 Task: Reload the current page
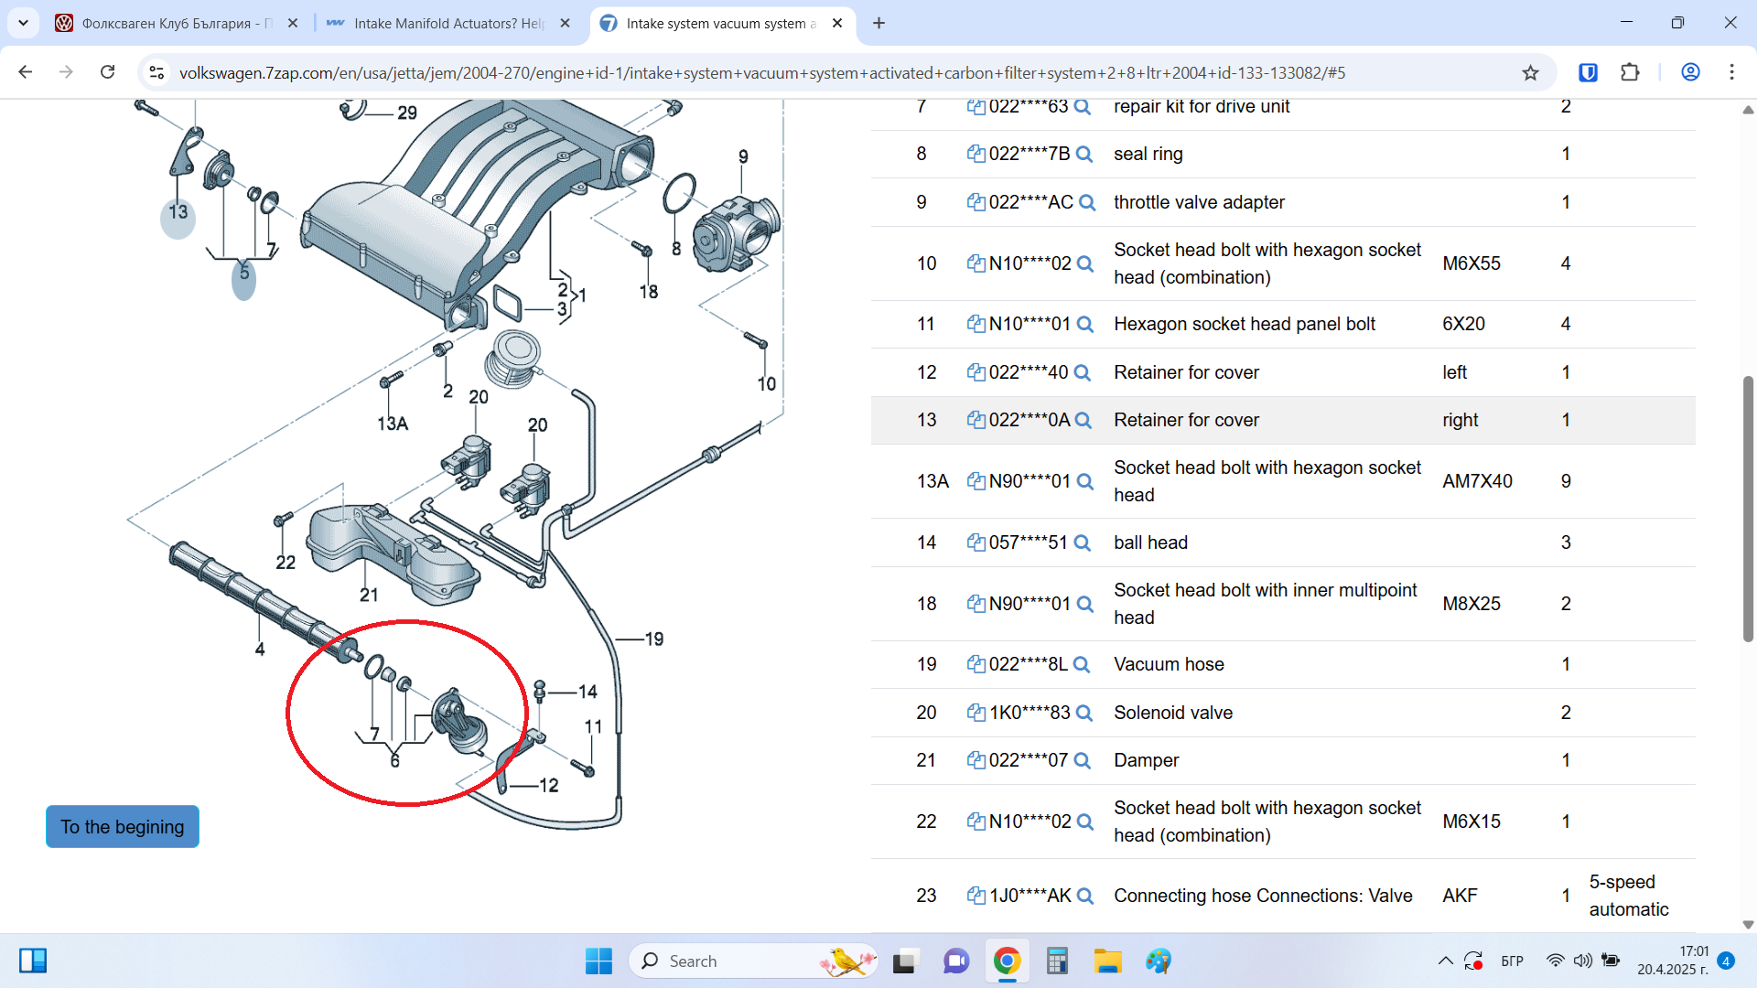point(108,72)
